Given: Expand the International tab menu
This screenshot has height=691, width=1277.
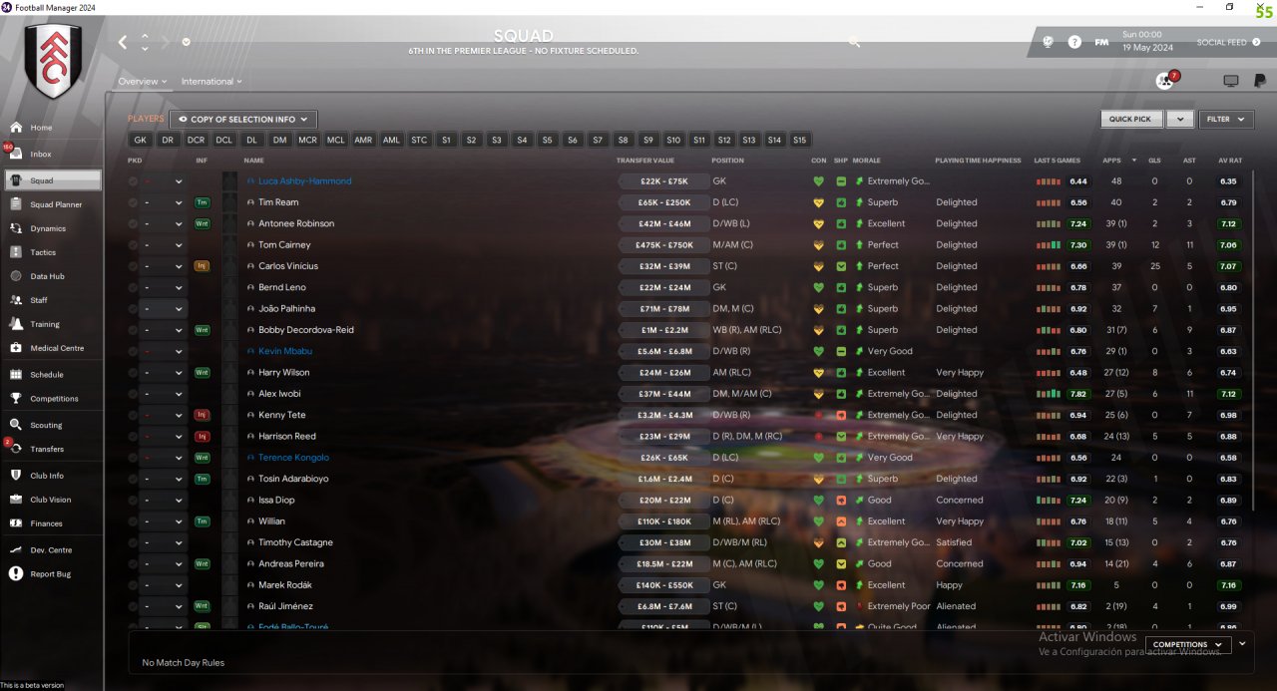Looking at the screenshot, I should [212, 82].
